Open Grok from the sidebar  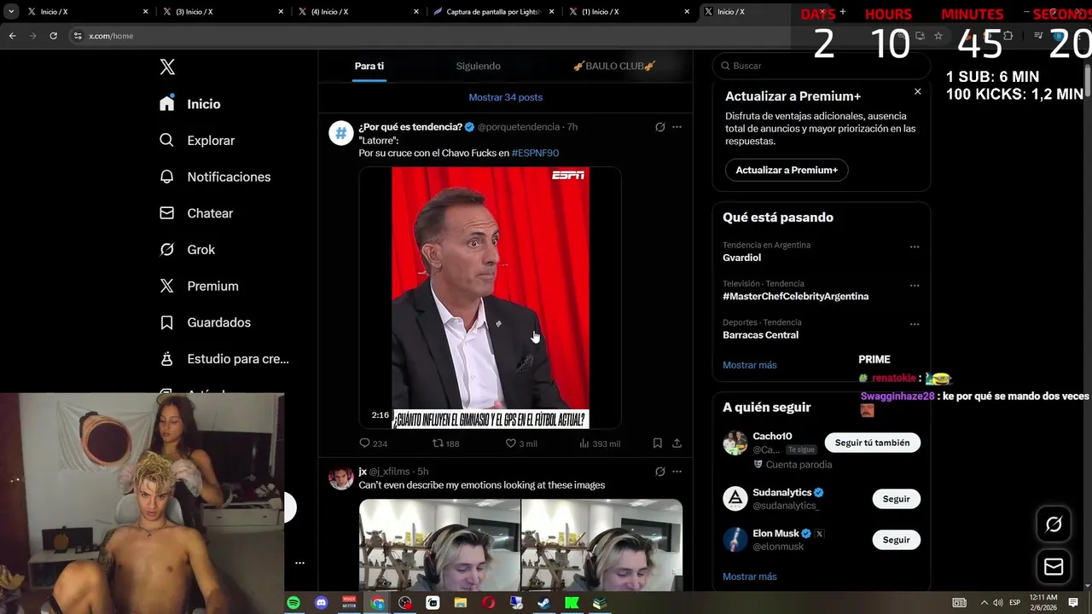188,250
